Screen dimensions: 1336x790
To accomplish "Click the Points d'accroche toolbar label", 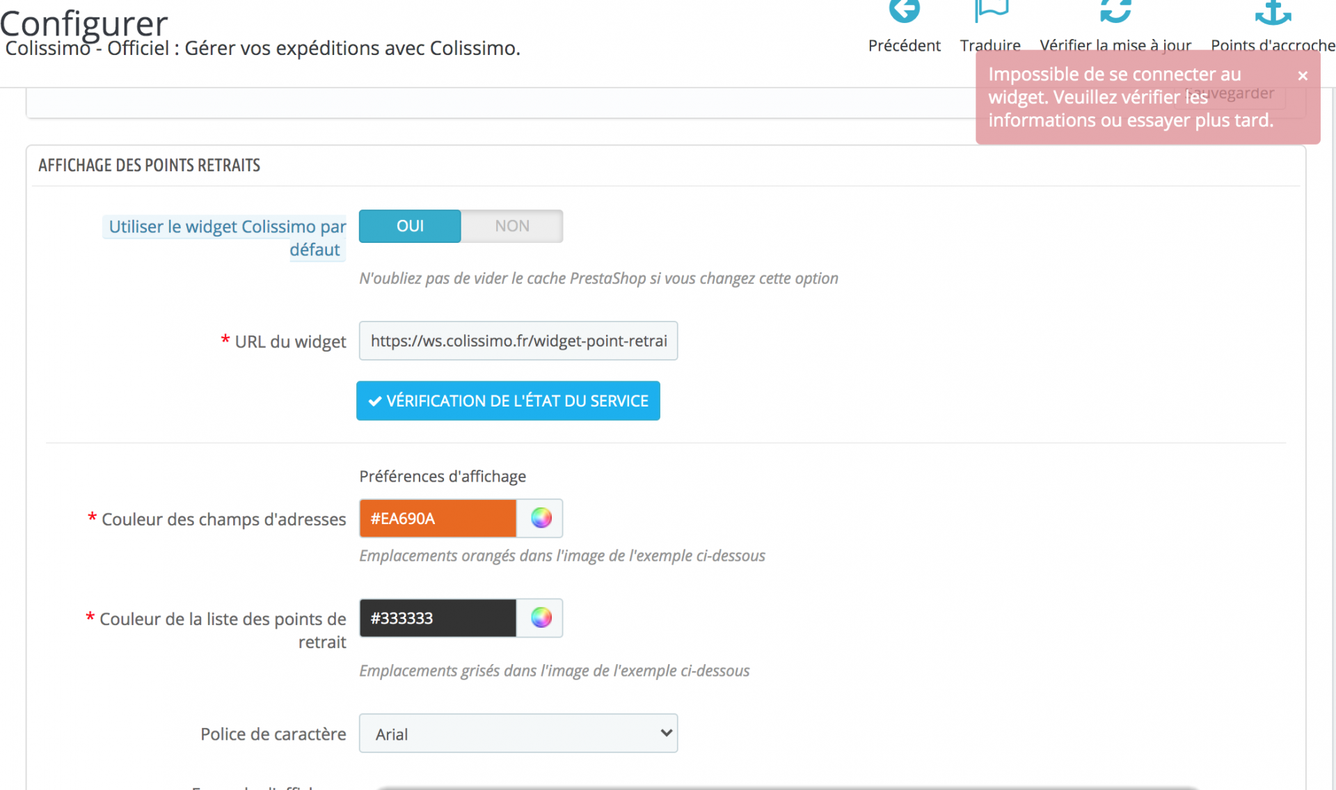I will coord(1273,46).
